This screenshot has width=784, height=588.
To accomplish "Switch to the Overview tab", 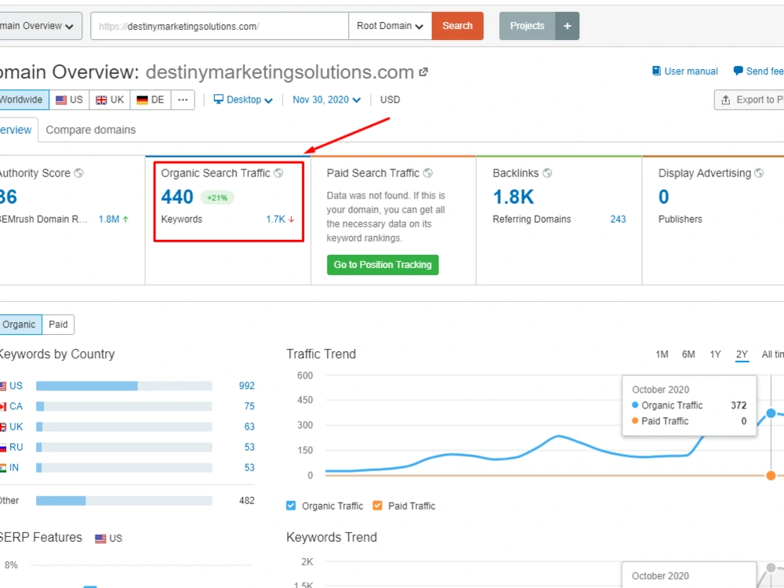I will (17, 130).
